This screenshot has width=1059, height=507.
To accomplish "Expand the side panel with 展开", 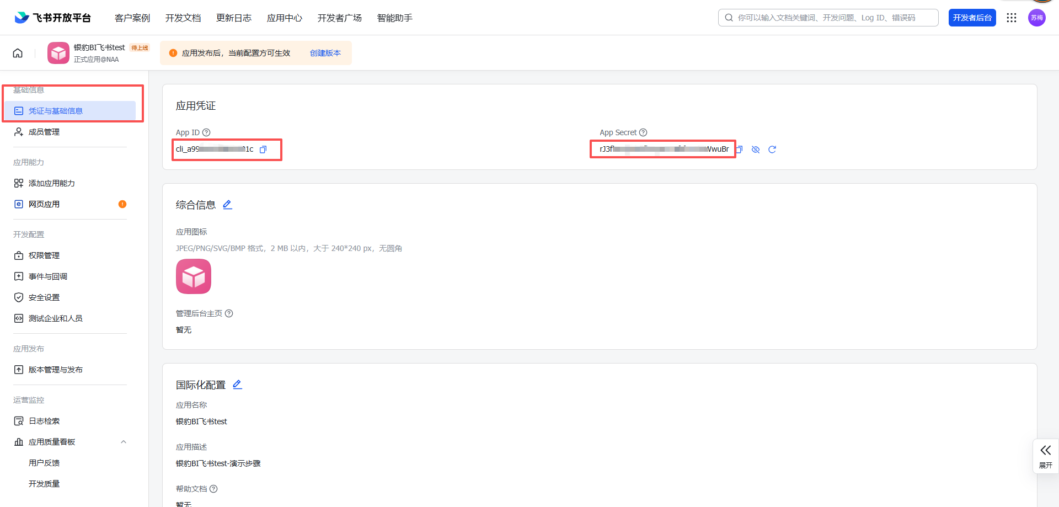I will coord(1045,456).
